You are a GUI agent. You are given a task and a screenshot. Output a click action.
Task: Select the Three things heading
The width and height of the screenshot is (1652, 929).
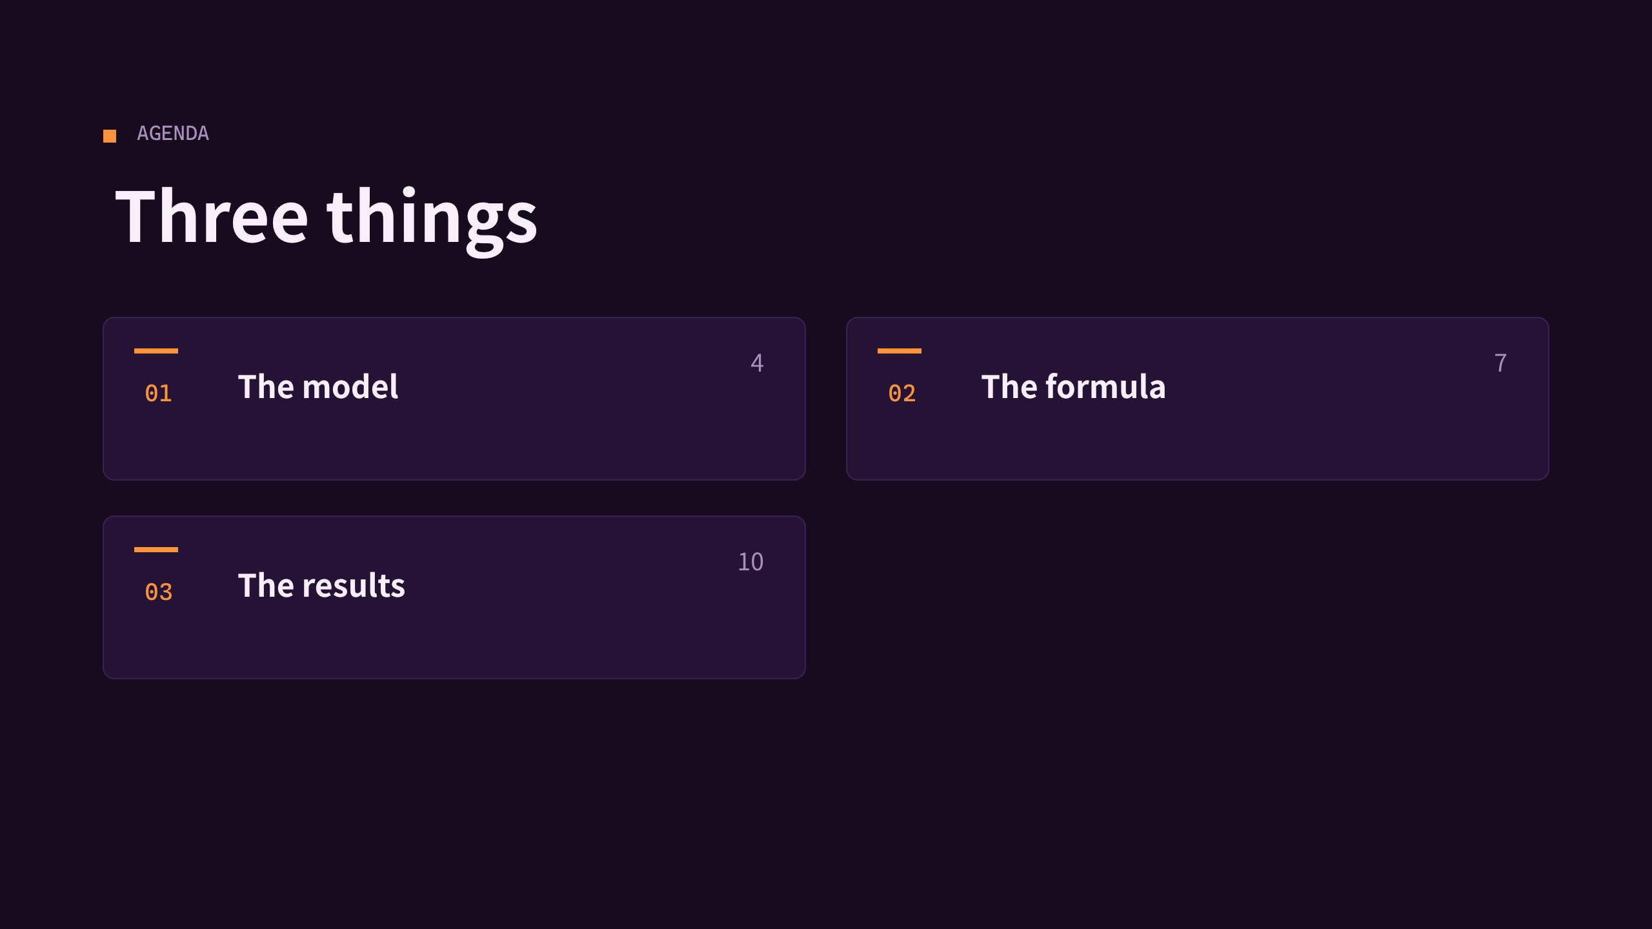pos(326,218)
